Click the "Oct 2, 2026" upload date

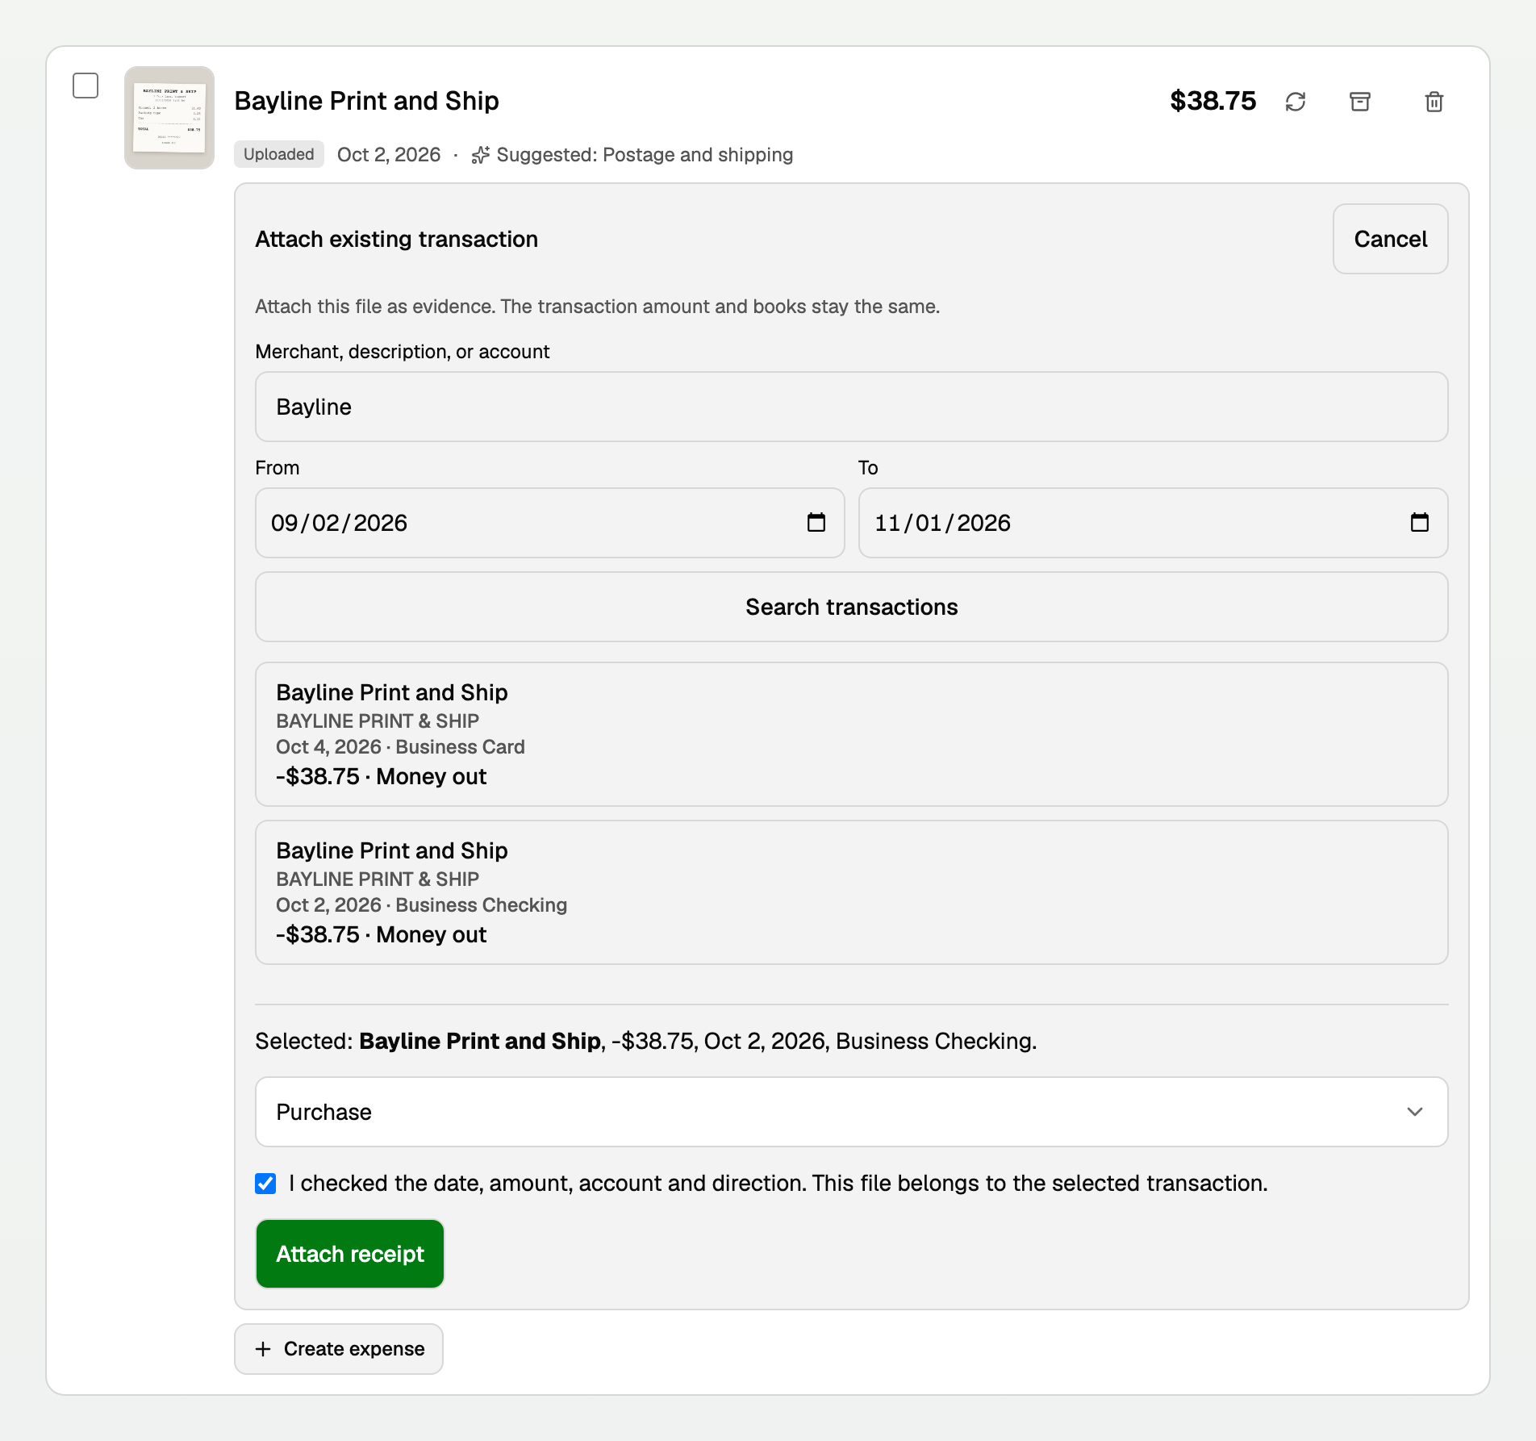(389, 155)
